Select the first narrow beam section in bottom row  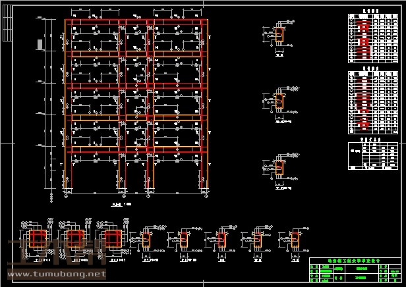click(148, 240)
